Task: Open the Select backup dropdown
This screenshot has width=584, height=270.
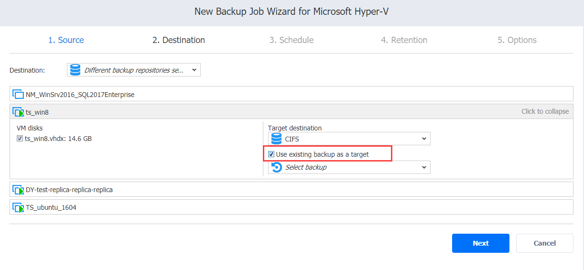Action: [349, 167]
